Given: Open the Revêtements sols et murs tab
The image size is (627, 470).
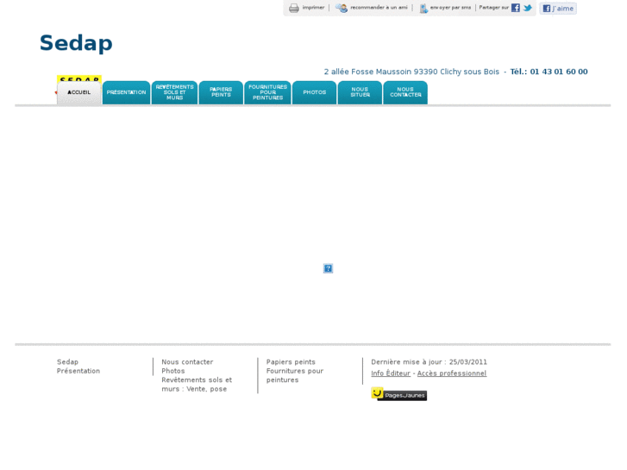Looking at the screenshot, I should 175,93.
